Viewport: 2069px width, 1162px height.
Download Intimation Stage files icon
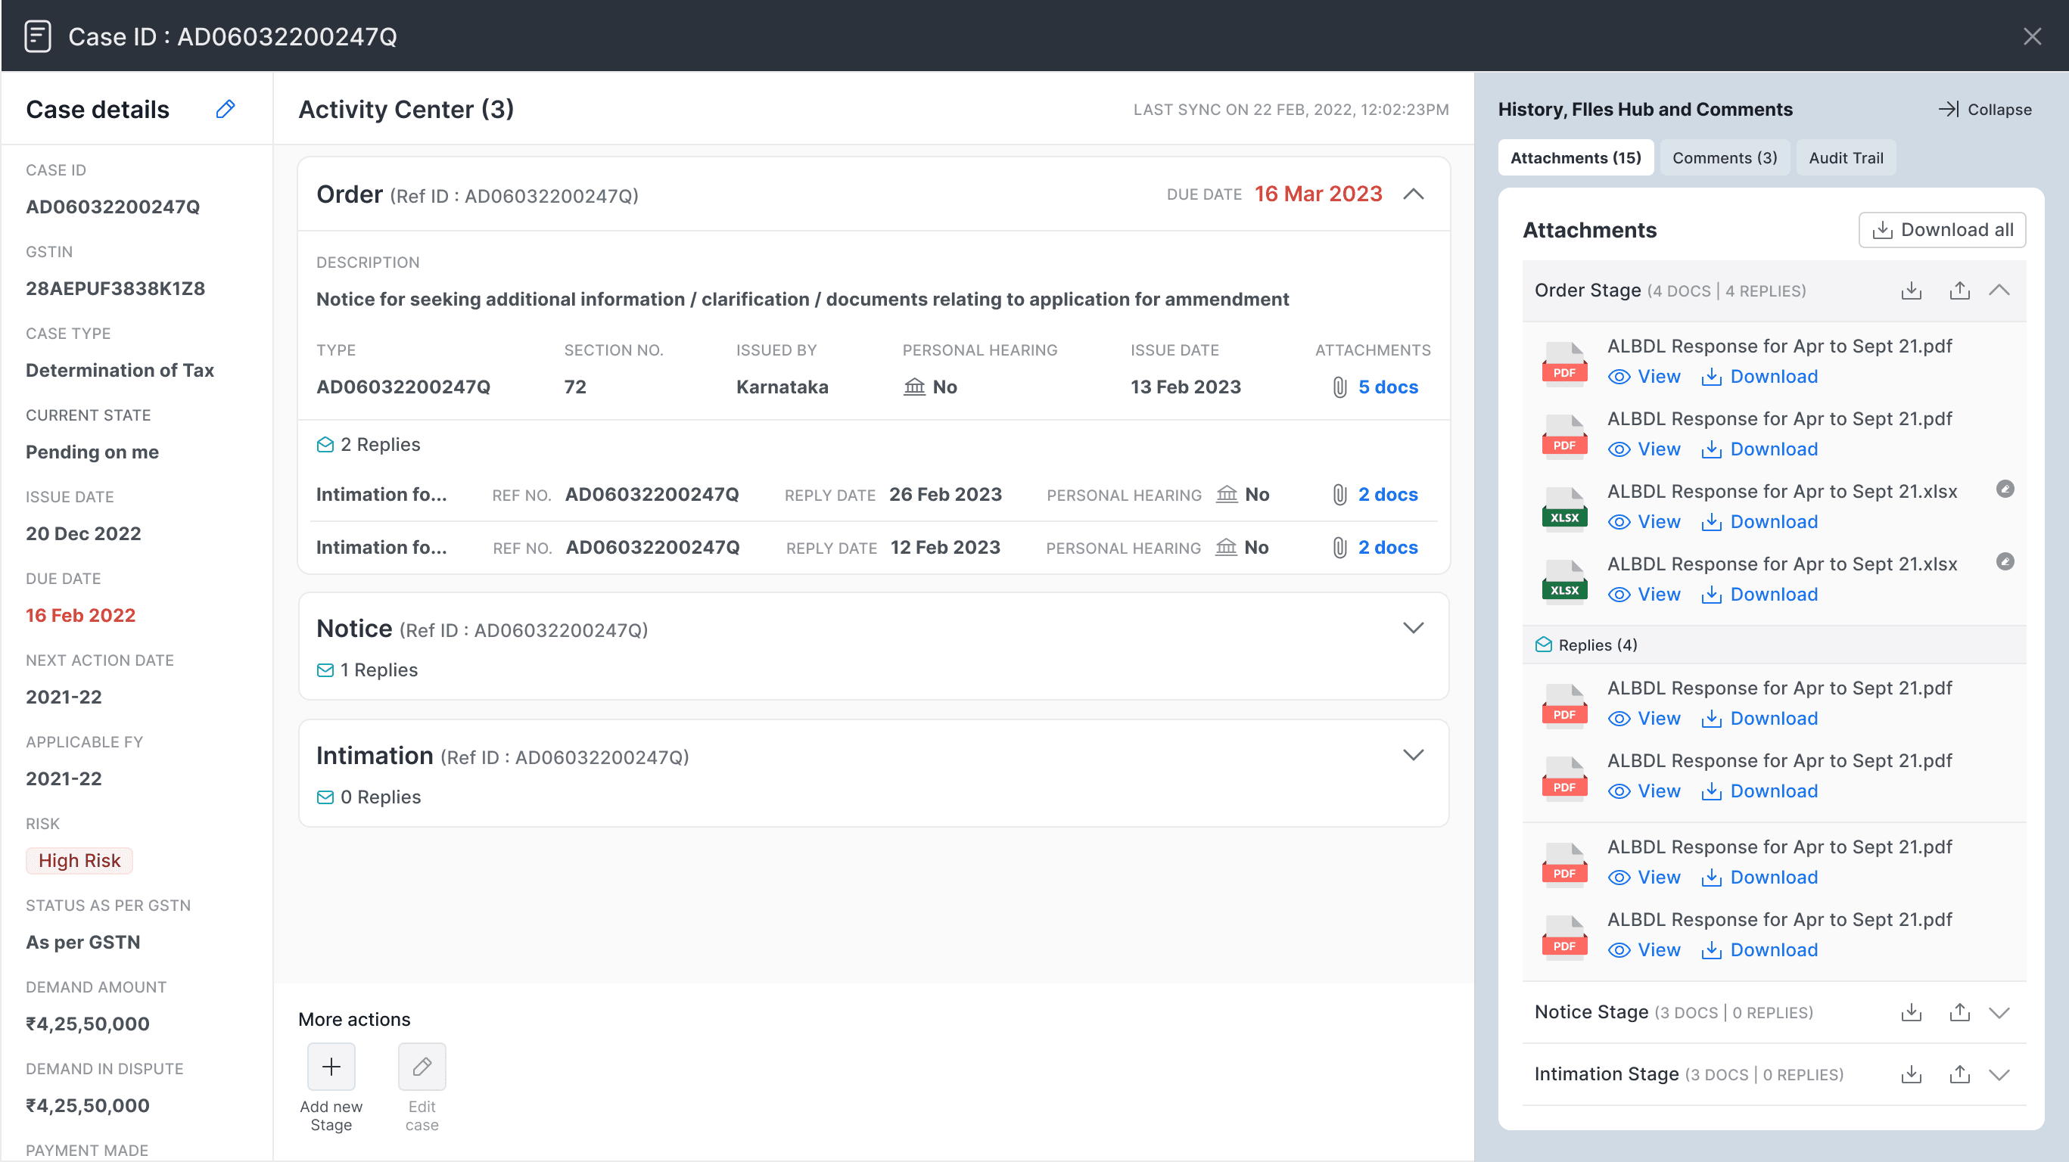[1912, 1073]
